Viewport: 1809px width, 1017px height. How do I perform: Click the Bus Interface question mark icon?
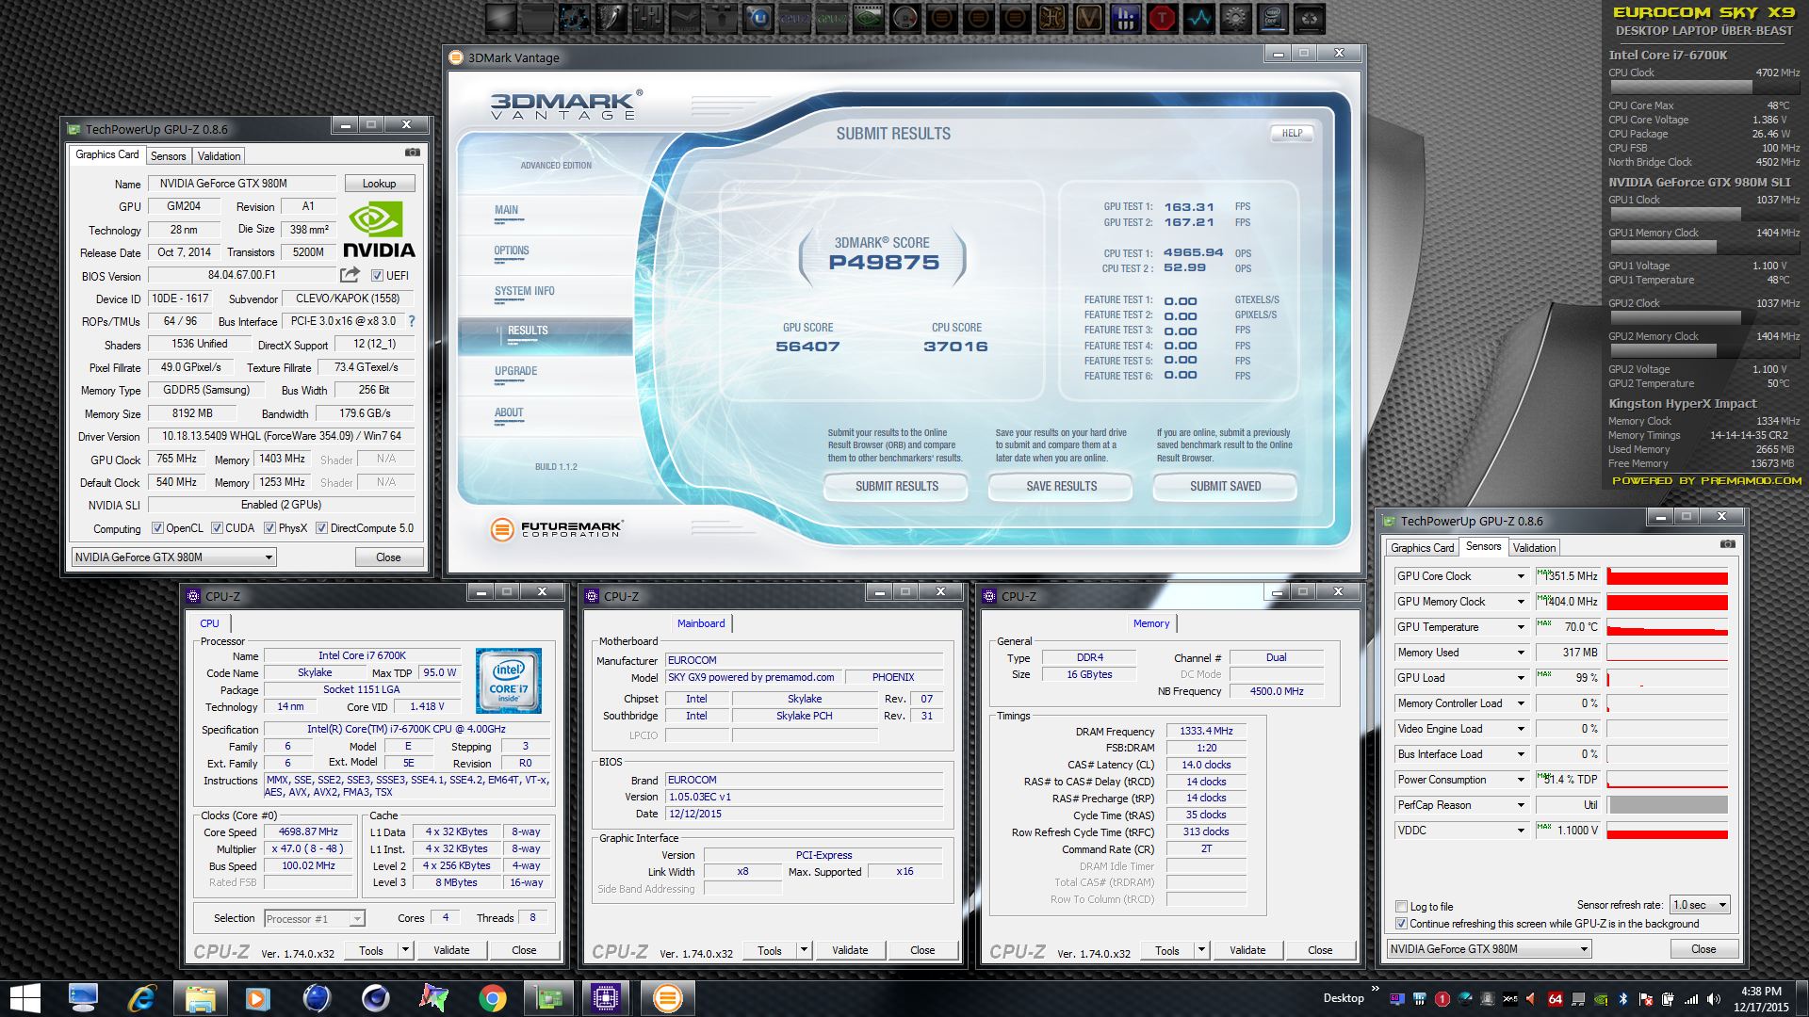click(411, 321)
